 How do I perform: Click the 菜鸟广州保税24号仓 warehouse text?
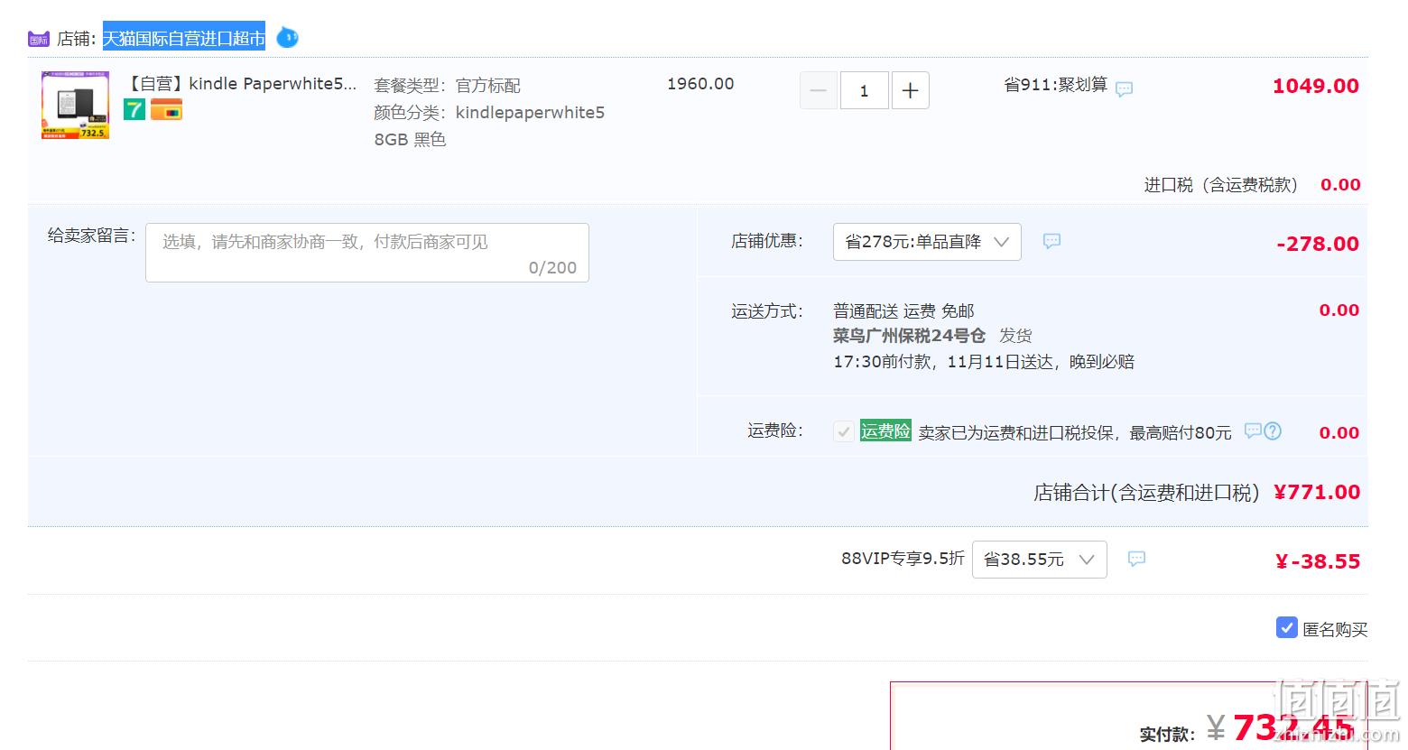click(909, 336)
